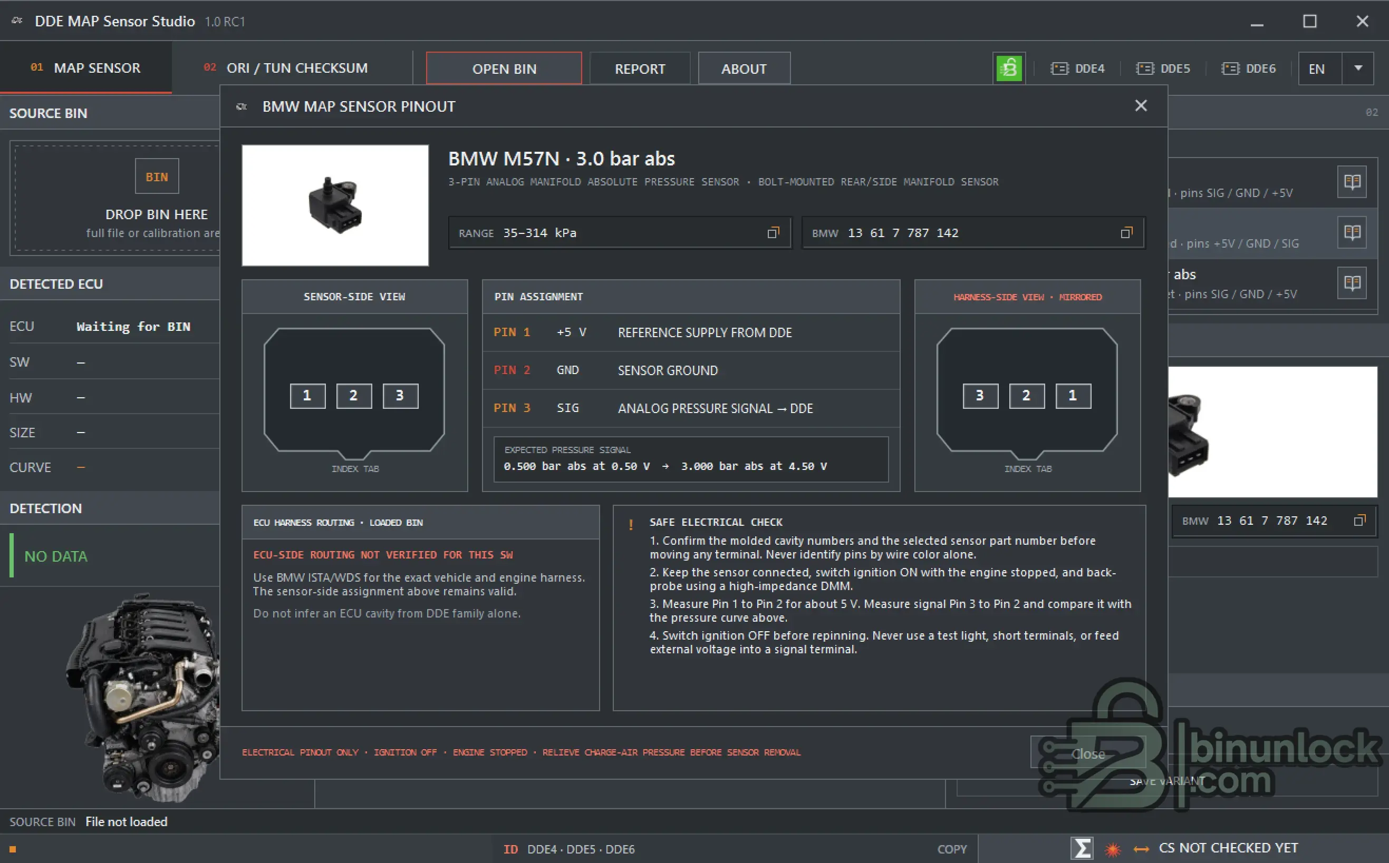This screenshot has height=863, width=1389.
Task: Click the orange BIN file icon
Action: click(x=157, y=176)
